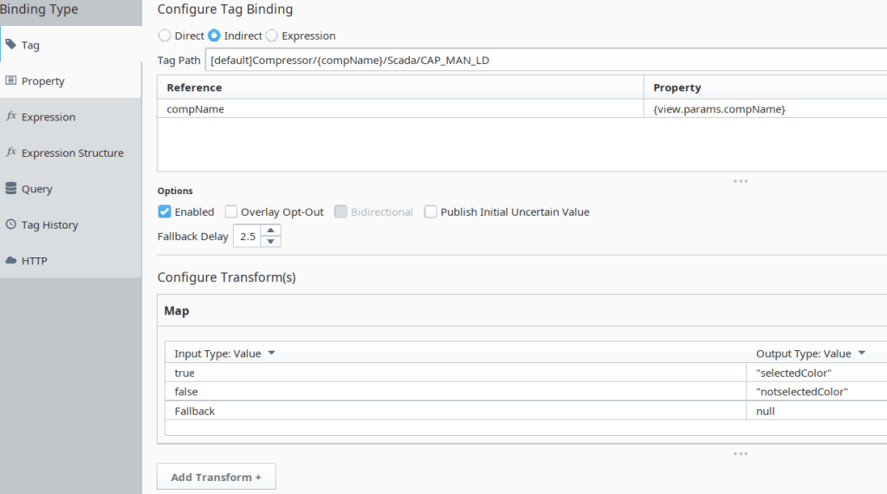Image resolution: width=887 pixels, height=494 pixels.
Task: Open the Input Type: Value dropdown
Action: tap(271, 354)
